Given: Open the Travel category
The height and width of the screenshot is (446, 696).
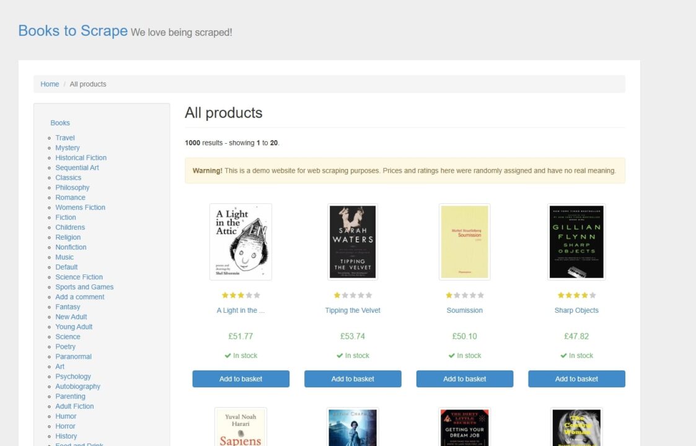Looking at the screenshot, I should pos(64,138).
